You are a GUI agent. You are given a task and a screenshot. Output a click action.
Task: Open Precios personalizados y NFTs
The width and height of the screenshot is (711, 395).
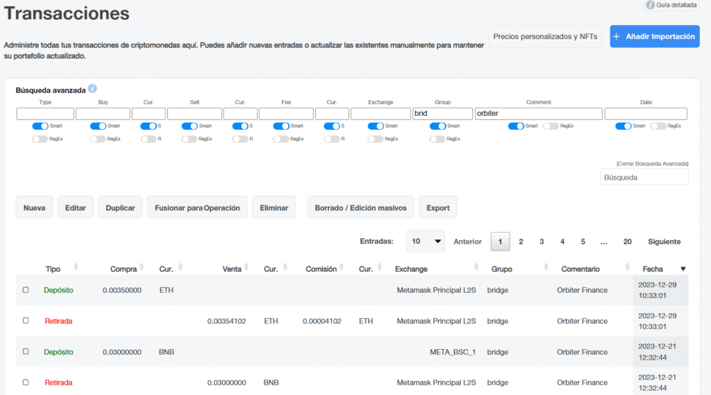[x=545, y=36]
